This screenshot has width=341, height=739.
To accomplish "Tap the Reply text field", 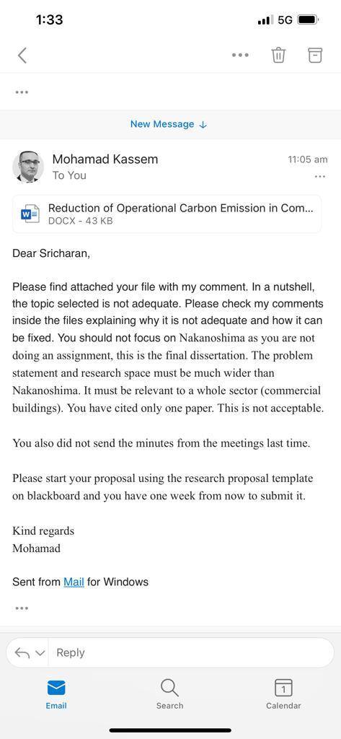I will click(191, 652).
